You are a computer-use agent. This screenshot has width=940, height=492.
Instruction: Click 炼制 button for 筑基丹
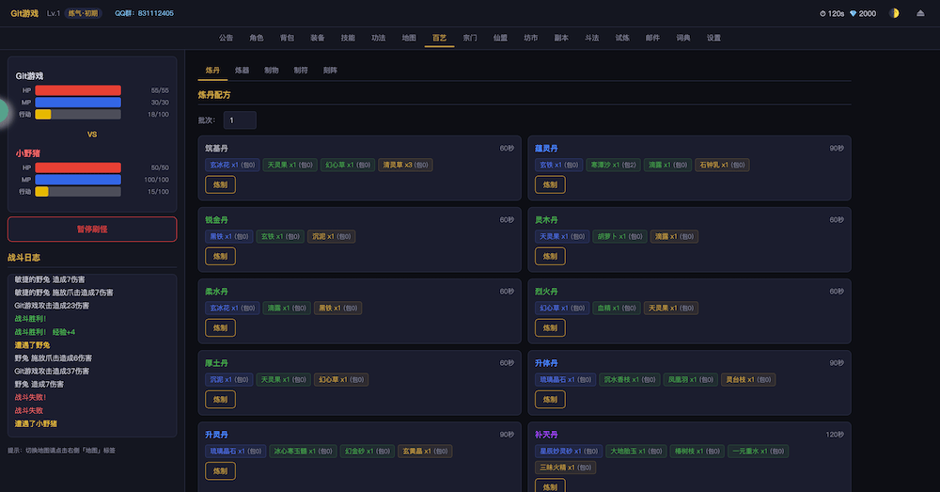pos(220,184)
